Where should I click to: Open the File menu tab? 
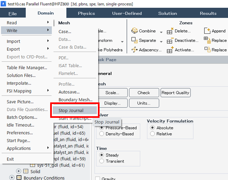(13, 13)
